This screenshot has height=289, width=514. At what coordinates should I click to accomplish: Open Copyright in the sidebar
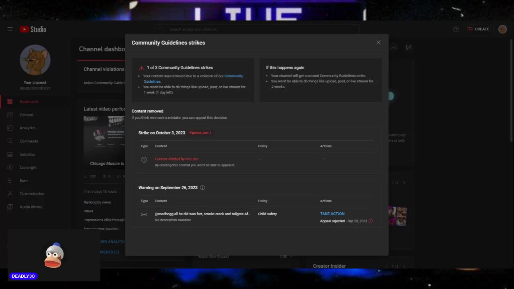[x=28, y=168]
